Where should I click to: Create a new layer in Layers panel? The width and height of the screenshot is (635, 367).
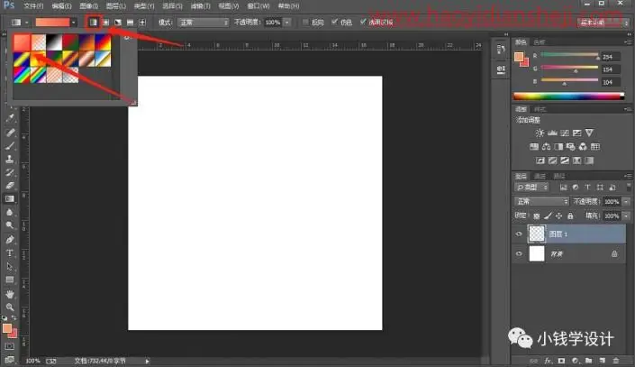[x=603, y=361]
